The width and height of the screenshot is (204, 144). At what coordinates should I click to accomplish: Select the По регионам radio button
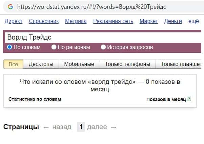[54, 47]
